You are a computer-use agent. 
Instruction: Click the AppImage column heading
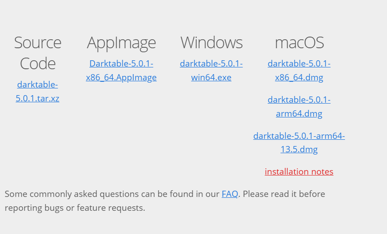coord(121,43)
